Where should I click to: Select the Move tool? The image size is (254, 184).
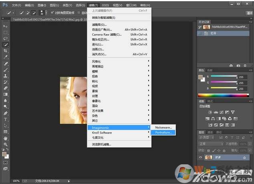coord(6,26)
